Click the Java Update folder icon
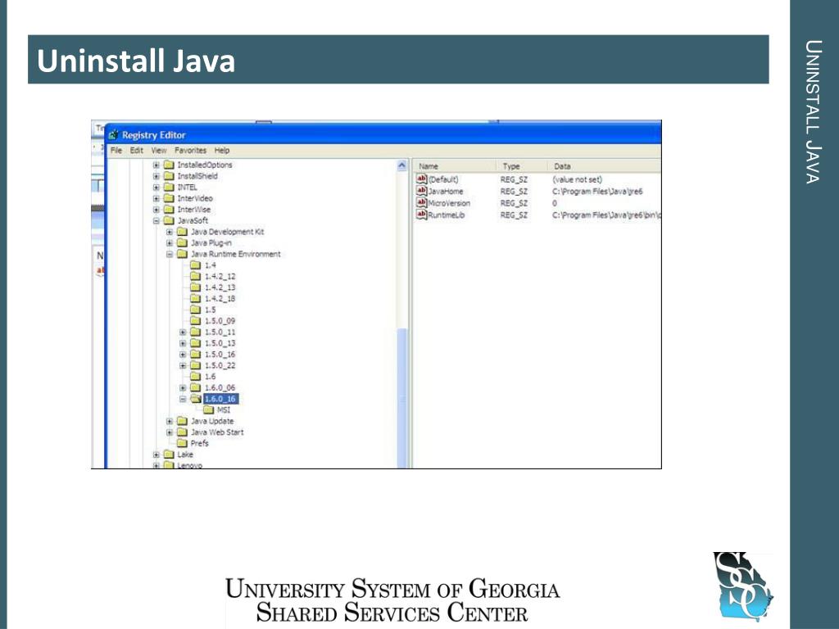Viewport: 839px width, 629px height. pos(183,421)
